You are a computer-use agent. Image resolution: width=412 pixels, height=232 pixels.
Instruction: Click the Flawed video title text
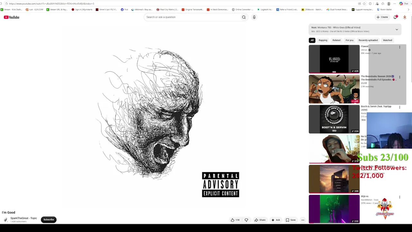pyautogui.click(x=364, y=46)
